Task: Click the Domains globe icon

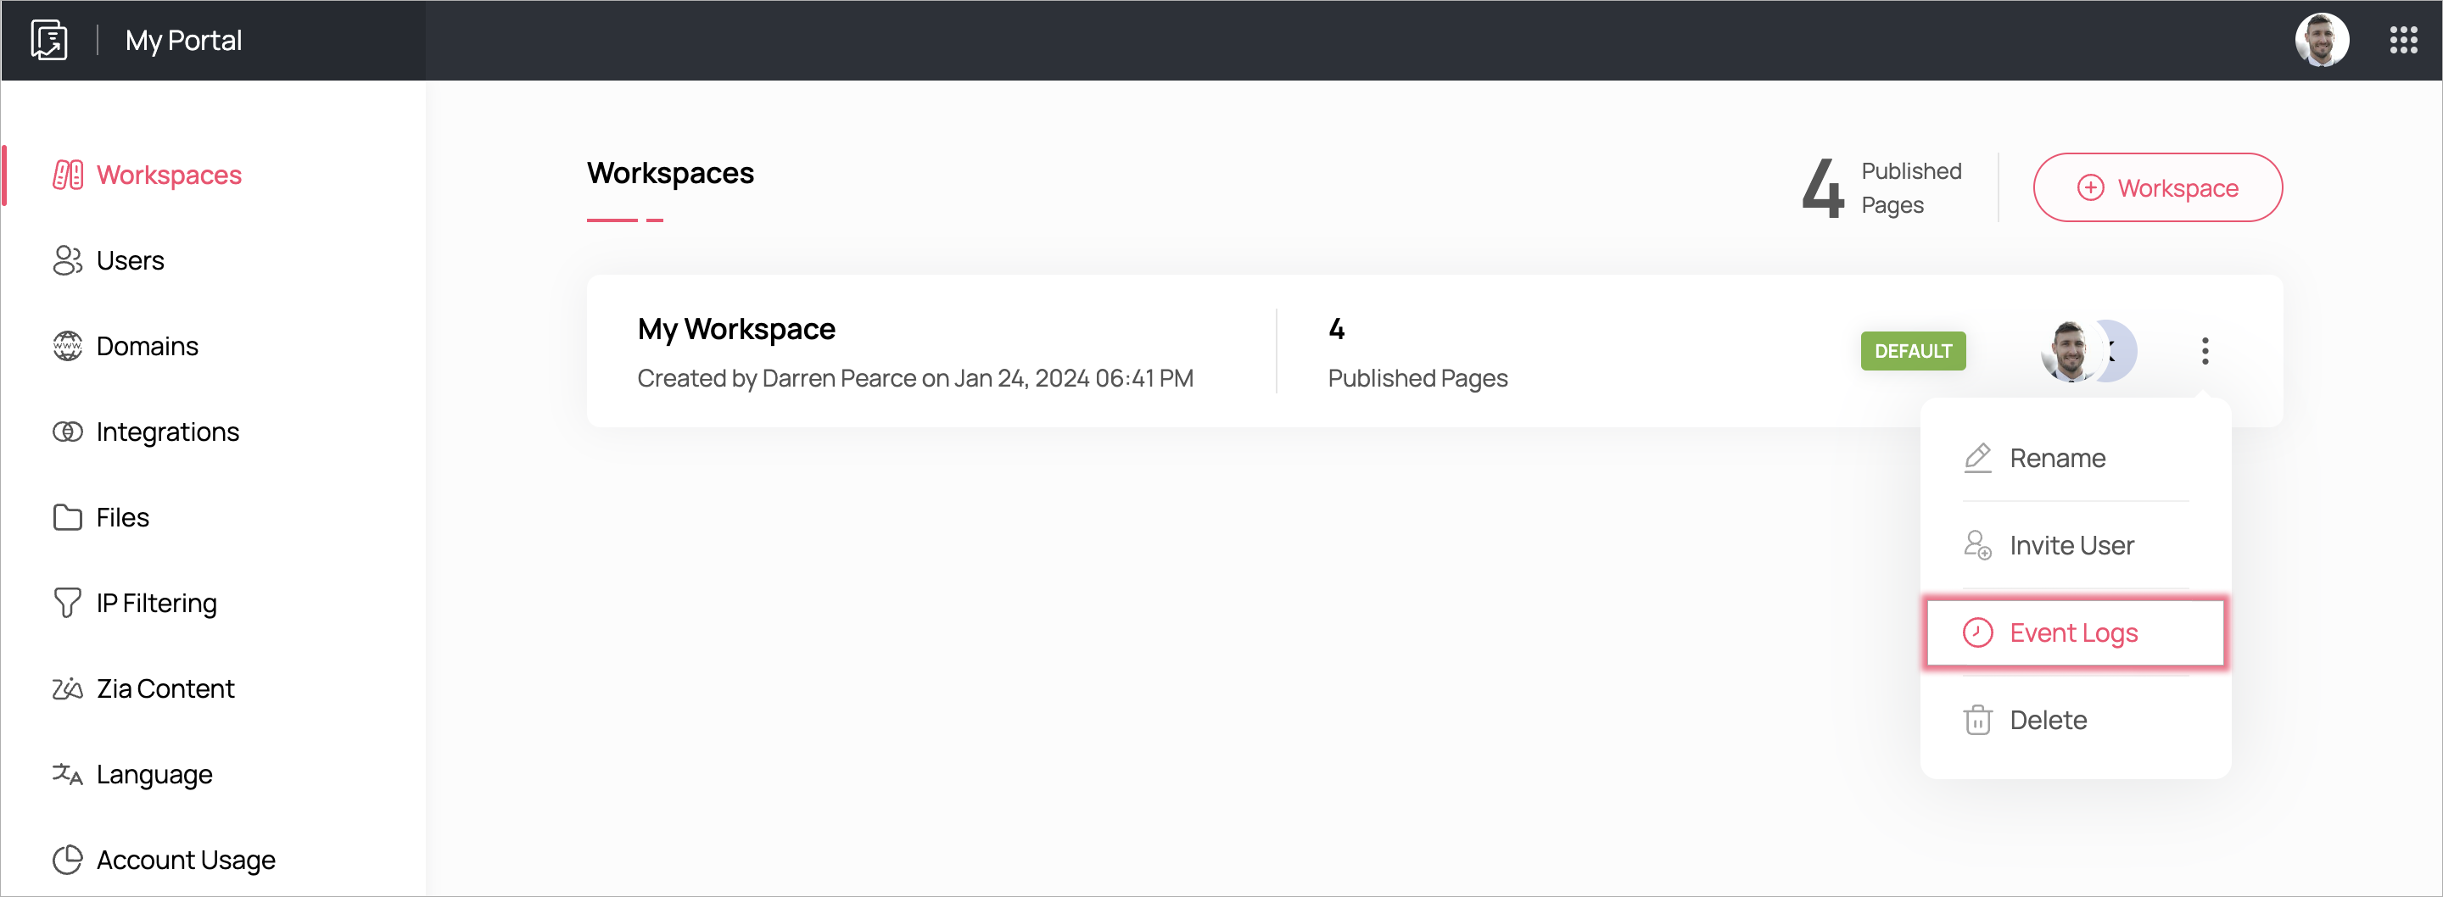Action: pos(67,346)
